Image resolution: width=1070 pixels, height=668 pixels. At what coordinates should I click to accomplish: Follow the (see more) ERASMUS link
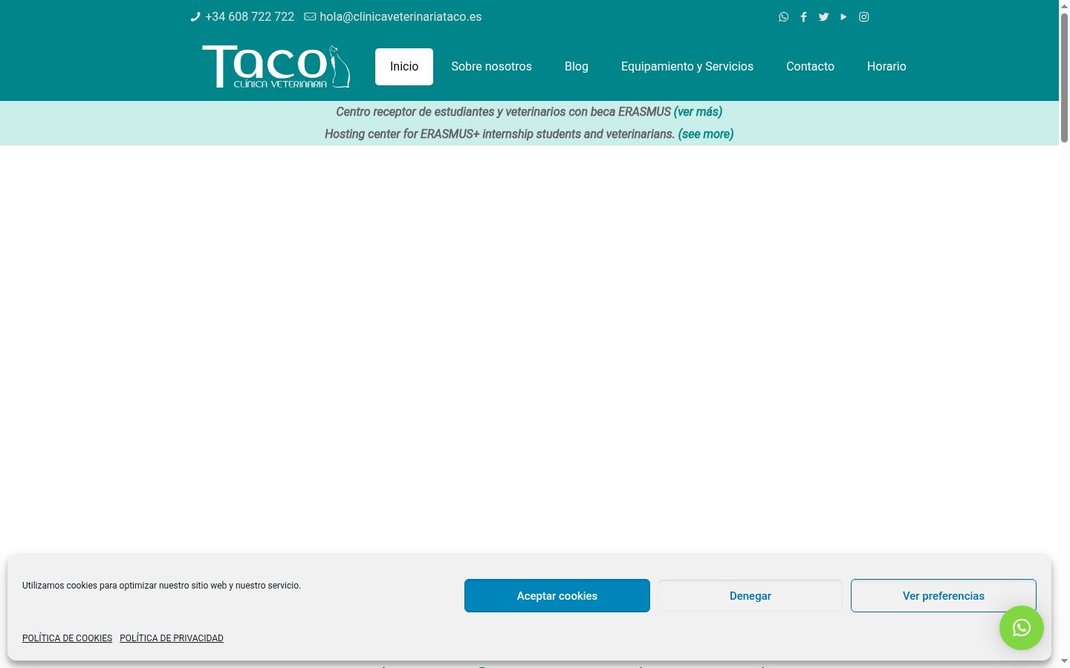[x=706, y=134]
